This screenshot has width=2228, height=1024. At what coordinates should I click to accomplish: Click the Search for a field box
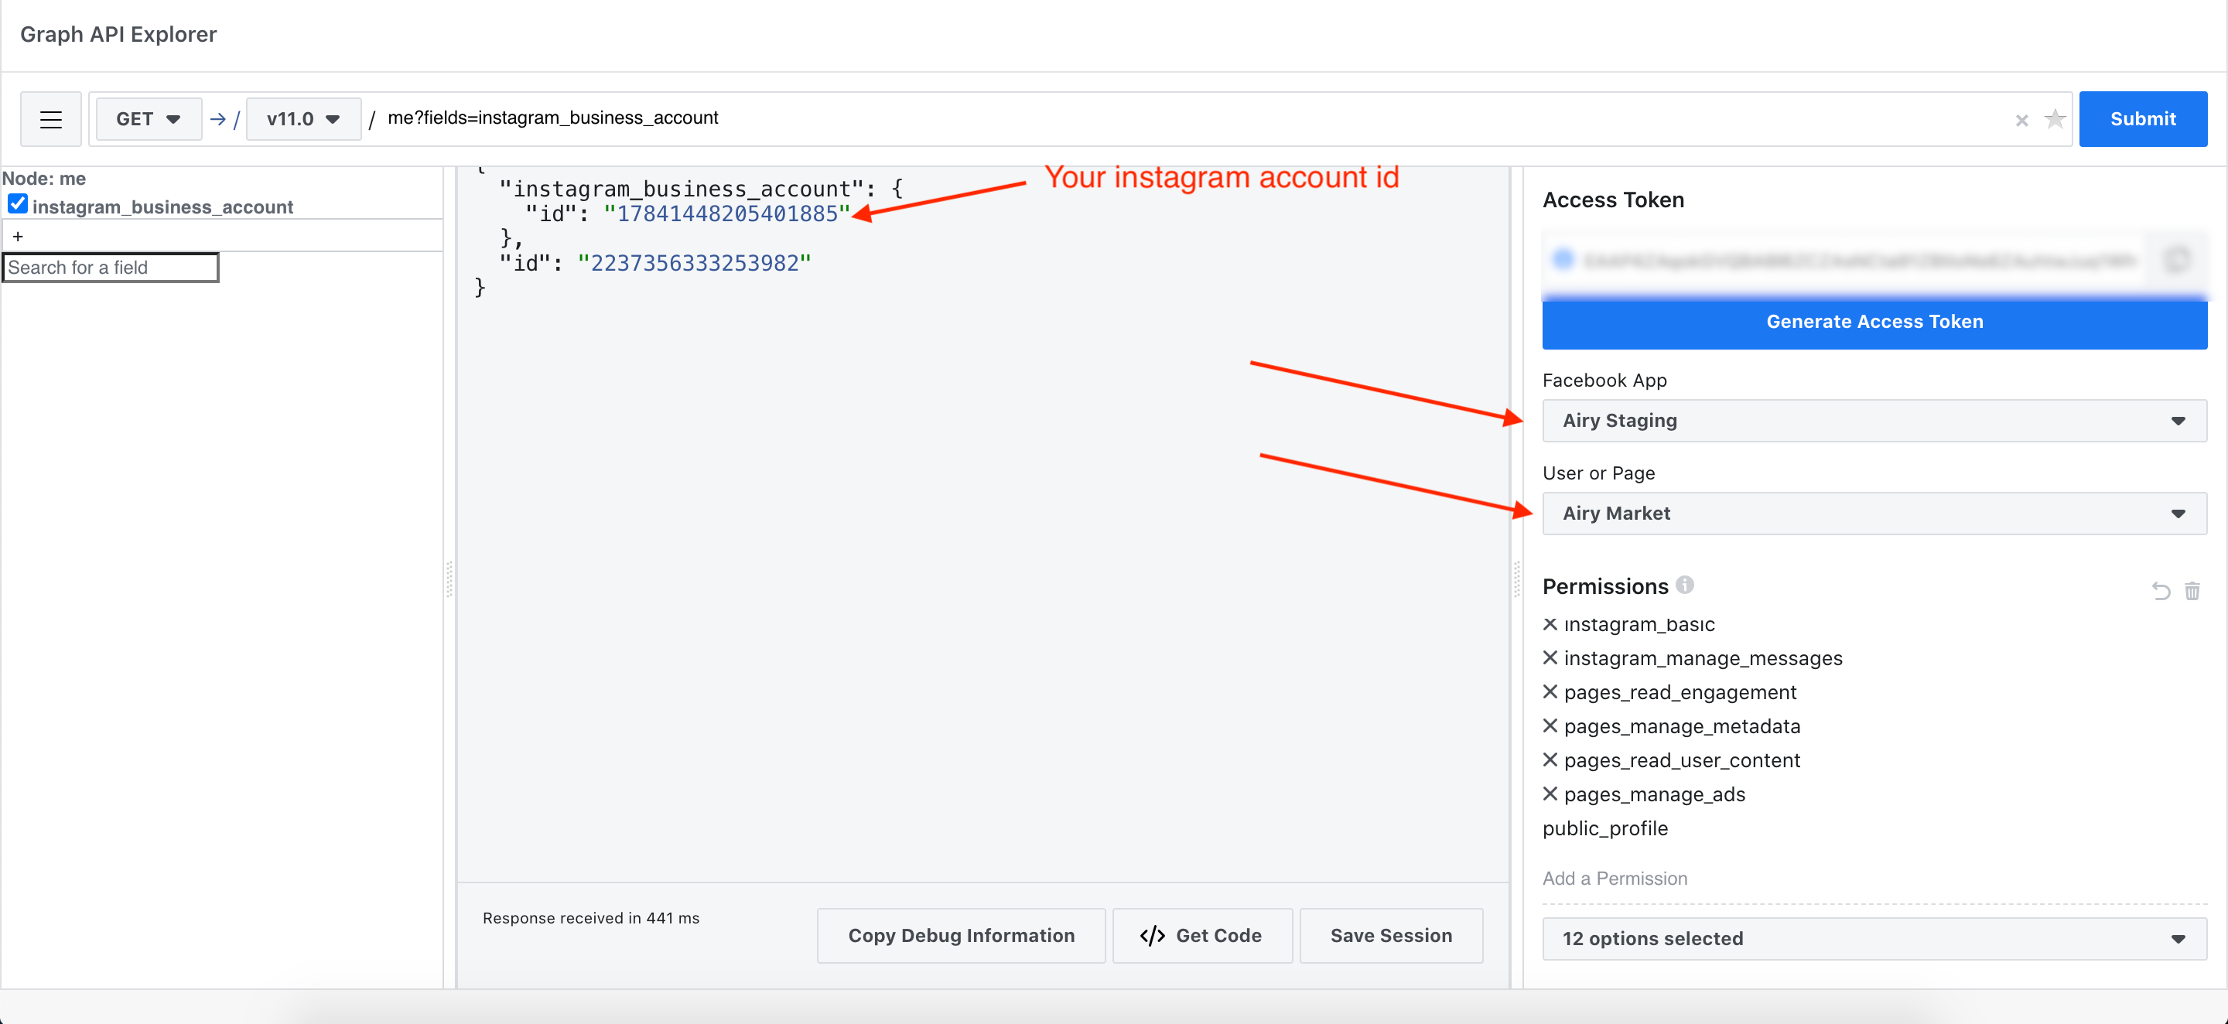coord(111,268)
